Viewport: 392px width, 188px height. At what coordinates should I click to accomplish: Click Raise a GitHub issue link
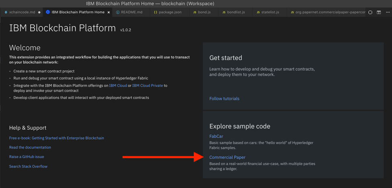[27, 157]
